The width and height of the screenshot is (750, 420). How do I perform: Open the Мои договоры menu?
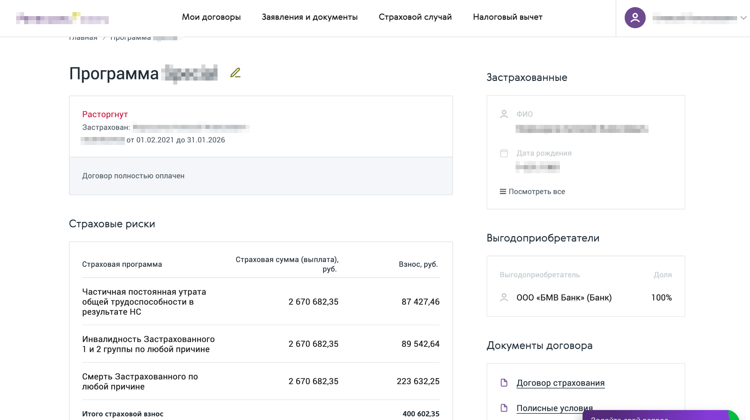211,17
